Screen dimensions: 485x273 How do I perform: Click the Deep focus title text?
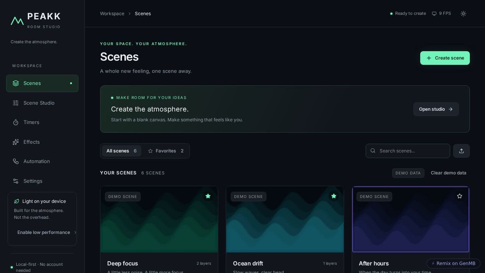click(x=122, y=264)
